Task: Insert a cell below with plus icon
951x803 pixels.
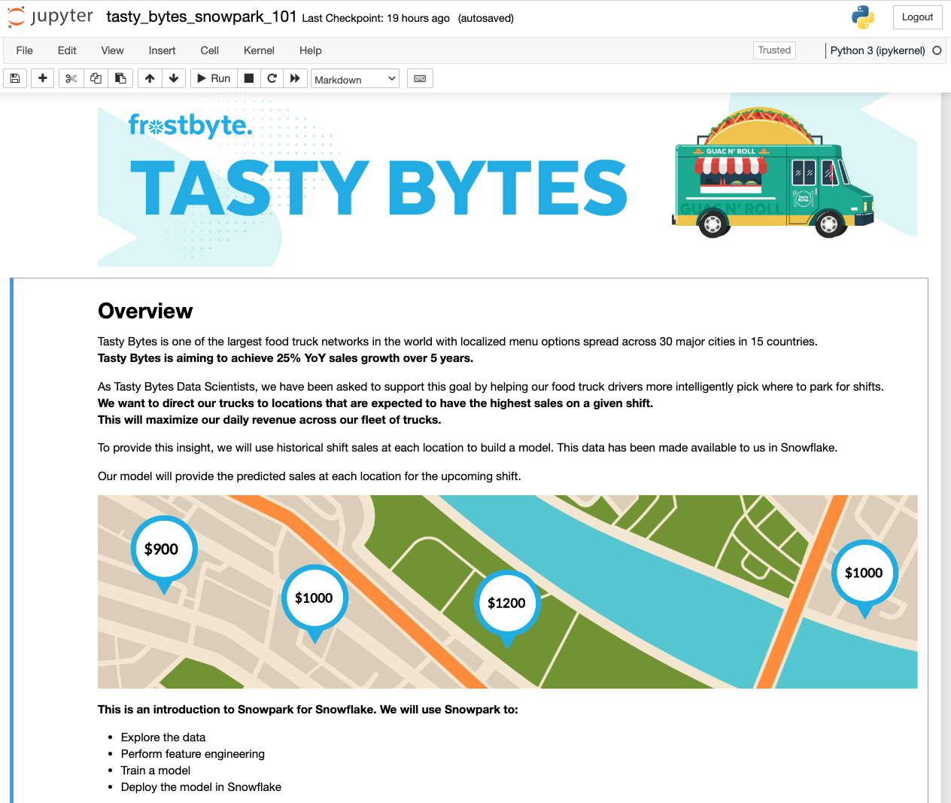Action: tap(43, 78)
